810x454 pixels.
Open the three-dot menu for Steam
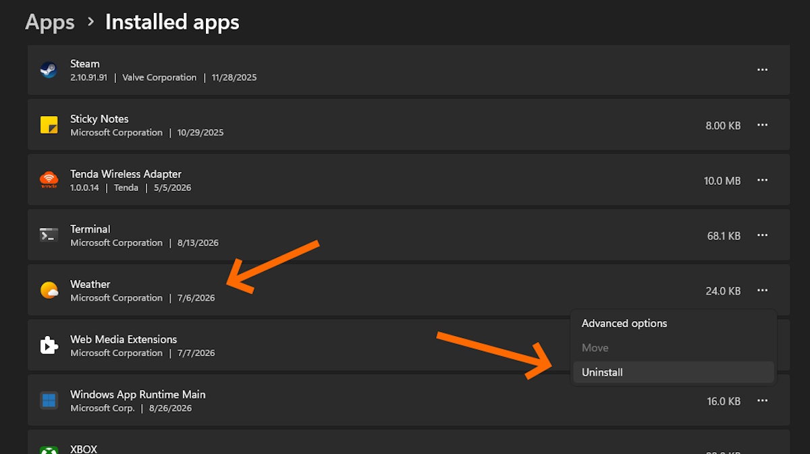763,69
